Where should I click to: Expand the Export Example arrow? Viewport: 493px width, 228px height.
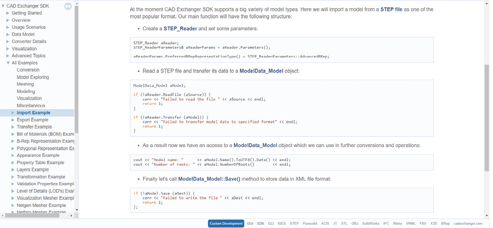tap(13, 120)
